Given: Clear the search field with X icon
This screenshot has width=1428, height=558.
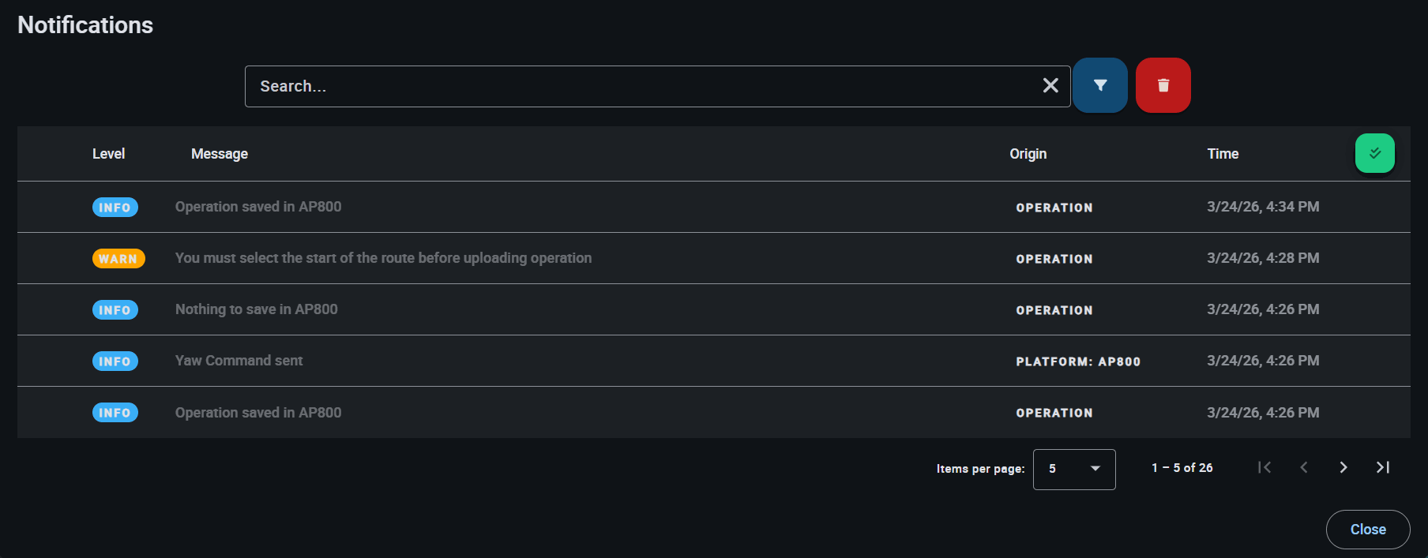Looking at the screenshot, I should click(1050, 85).
